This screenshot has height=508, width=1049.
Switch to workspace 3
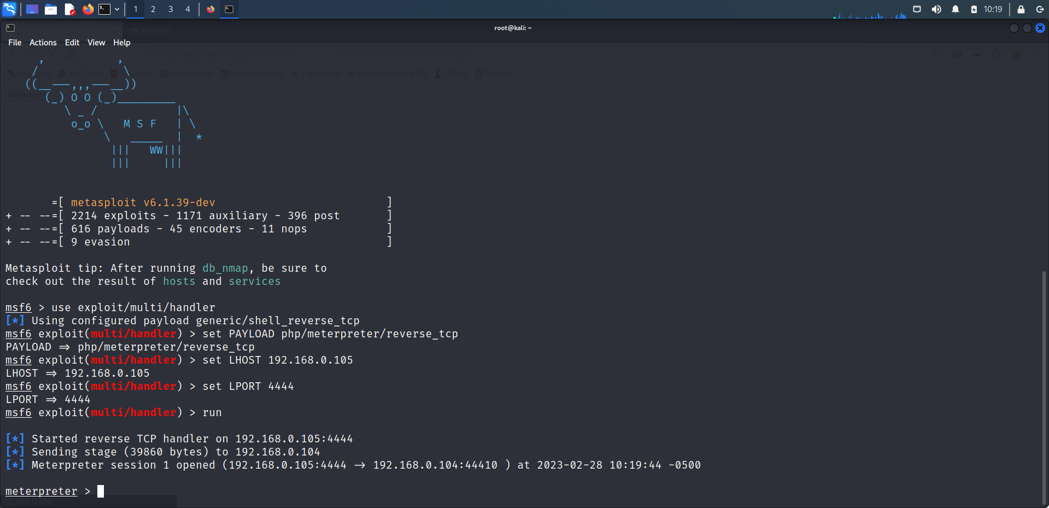point(171,9)
